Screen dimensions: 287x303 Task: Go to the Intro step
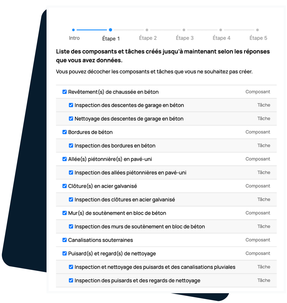coord(74,30)
